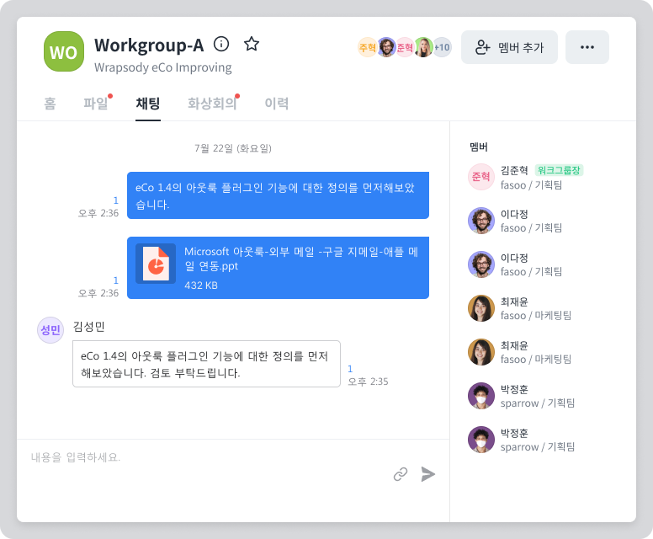Click the 432 KB file size text
653x539 pixels.
tap(201, 286)
